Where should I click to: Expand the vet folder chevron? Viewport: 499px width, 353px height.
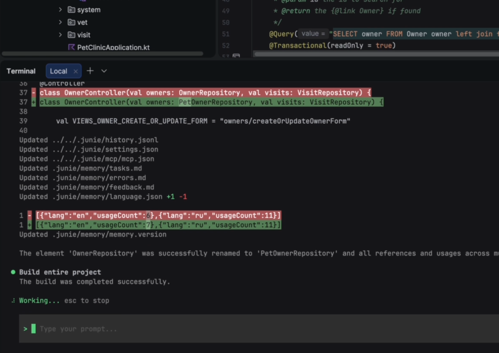[x=60, y=22]
